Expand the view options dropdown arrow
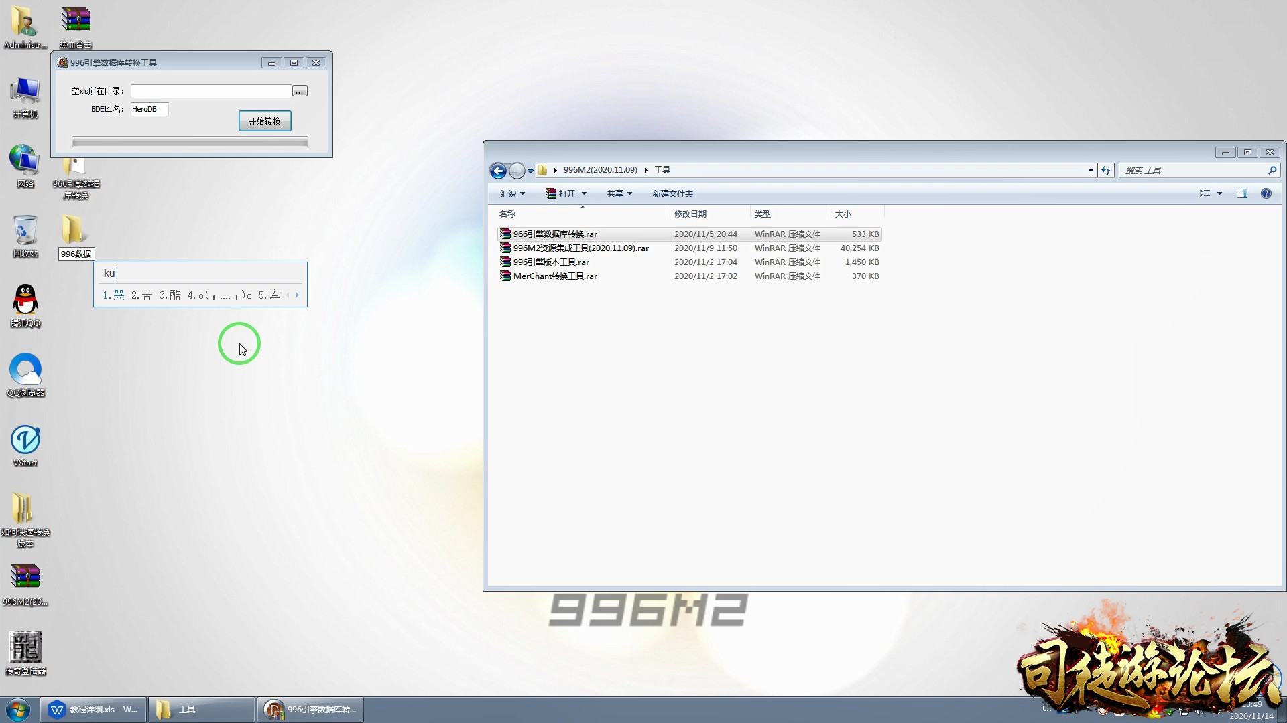 coord(1219,193)
